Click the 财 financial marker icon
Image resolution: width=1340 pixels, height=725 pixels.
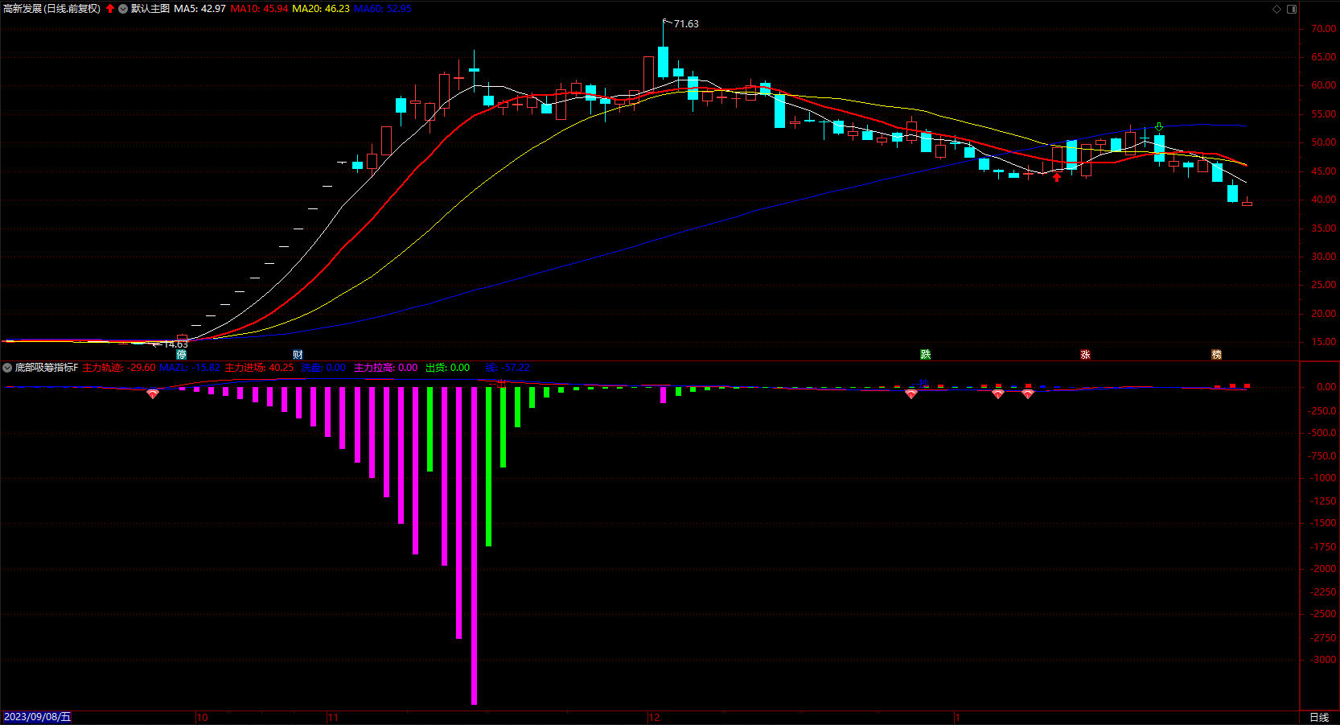pos(298,355)
